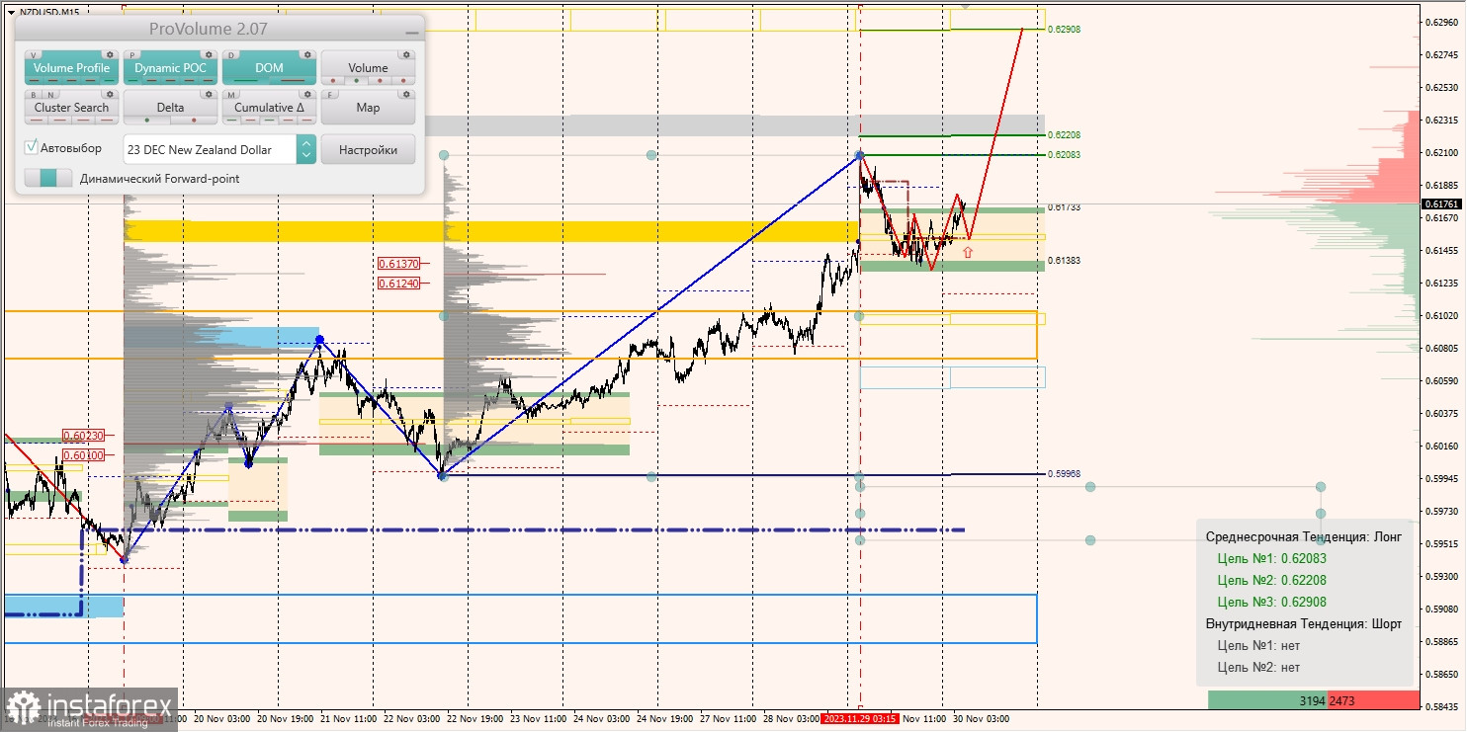
Task: Select green-dot segment under Delta
Action: [x=146, y=121]
